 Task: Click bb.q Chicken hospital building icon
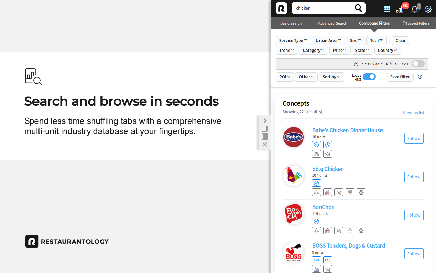pyautogui.click(x=328, y=192)
